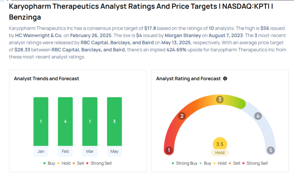Click gauge marker number 4
Viewport: 294px width, 175px height.
coord(258,116)
